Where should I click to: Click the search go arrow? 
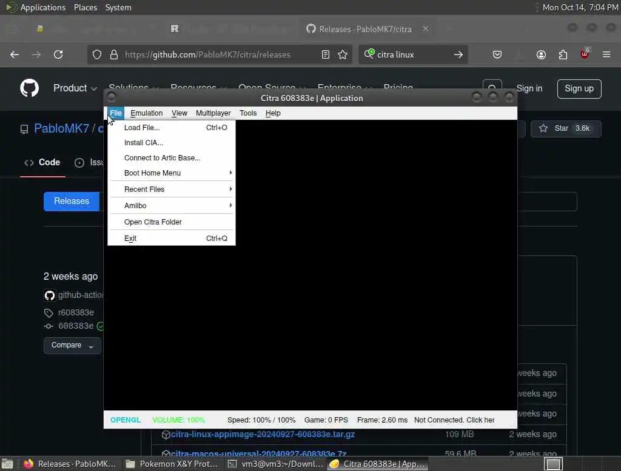[458, 54]
